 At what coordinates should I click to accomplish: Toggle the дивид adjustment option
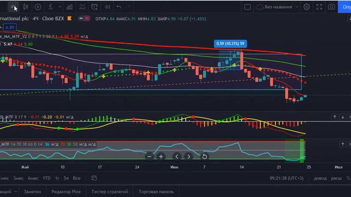tap(320, 178)
